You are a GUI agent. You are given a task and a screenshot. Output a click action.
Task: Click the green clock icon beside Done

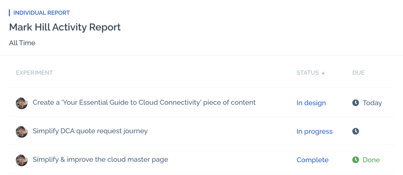coord(356,160)
